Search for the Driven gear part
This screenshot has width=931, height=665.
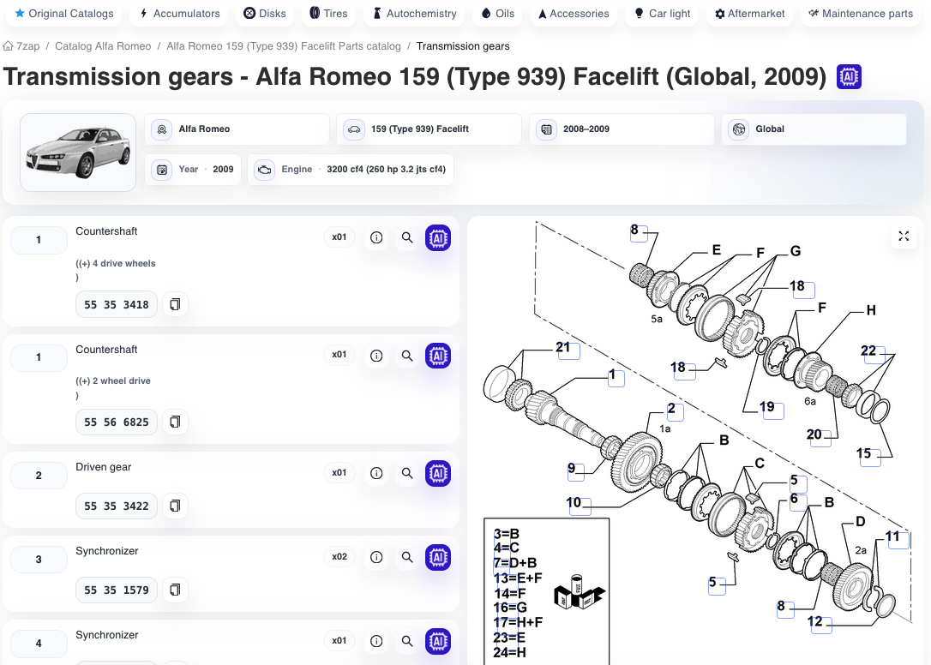tap(407, 473)
